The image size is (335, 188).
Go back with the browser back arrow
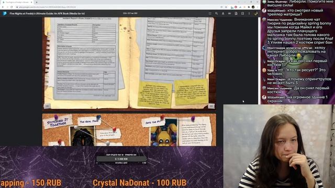(x=3, y=7)
